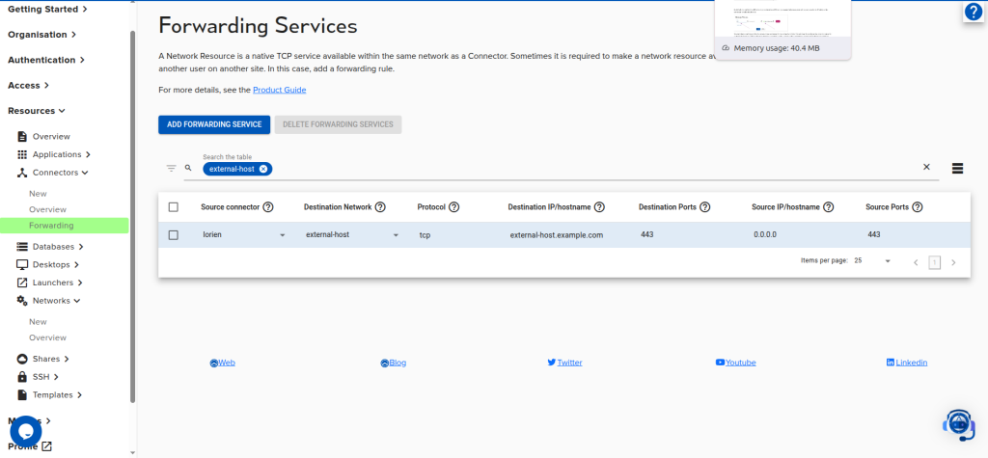Open the Web footer link

point(223,363)
